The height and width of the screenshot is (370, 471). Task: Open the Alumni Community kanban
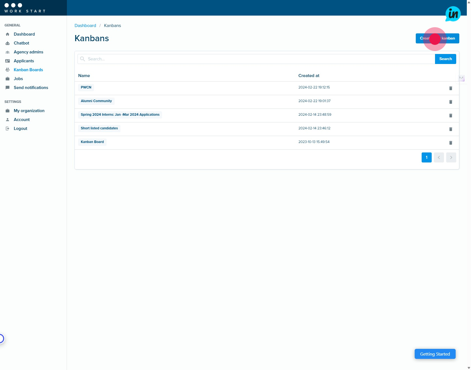(96, 101)
